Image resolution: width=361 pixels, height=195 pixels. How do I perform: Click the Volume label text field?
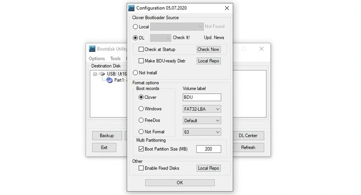[202, 97]
